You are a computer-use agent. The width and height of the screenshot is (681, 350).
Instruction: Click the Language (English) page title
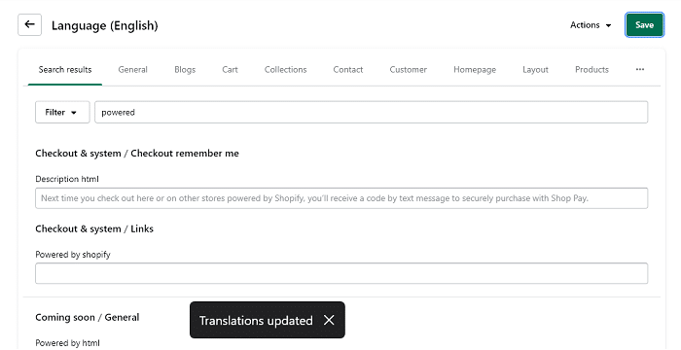[x=105, y=25]
